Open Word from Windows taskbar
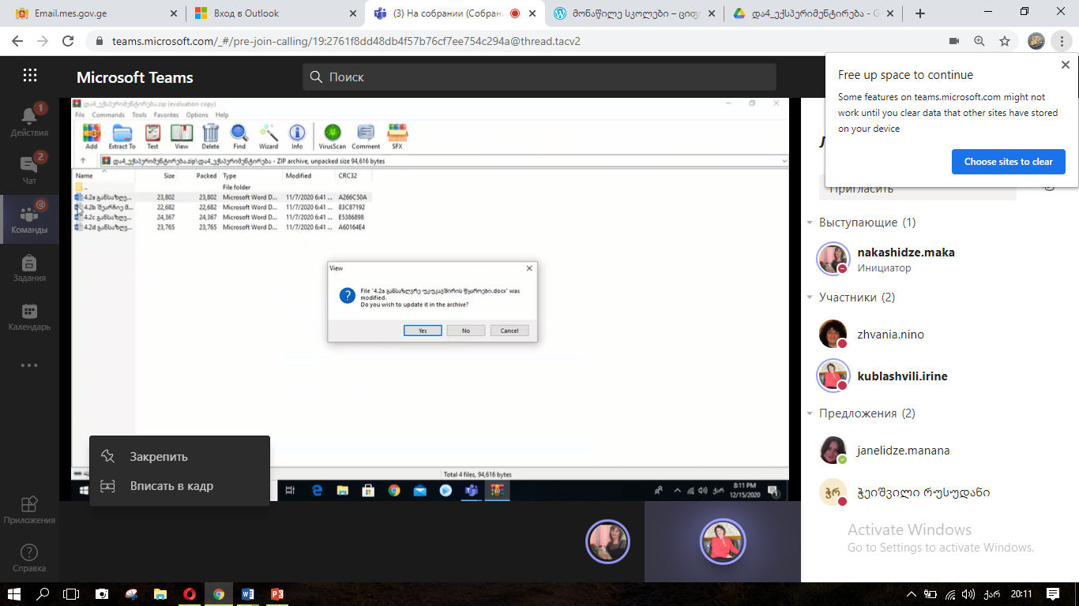The image size is (1079, 606). (248, 594)
